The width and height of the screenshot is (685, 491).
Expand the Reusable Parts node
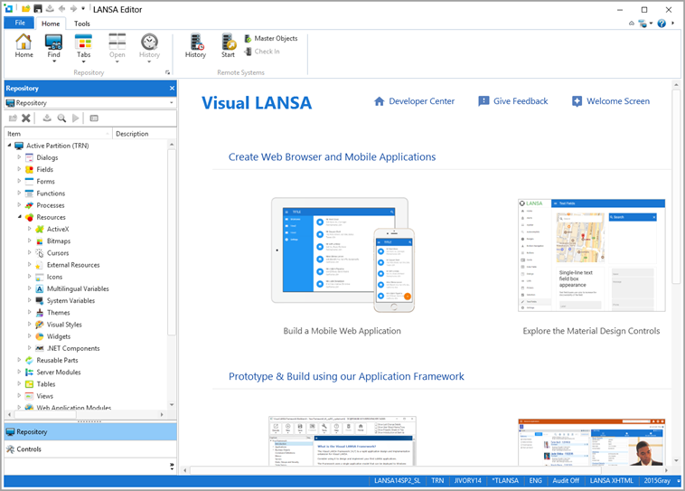pyautogui.click(x=19, y=360)
